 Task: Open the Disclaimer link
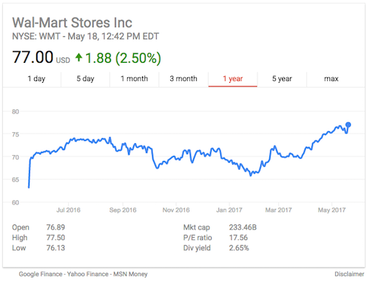pos(349,274)
